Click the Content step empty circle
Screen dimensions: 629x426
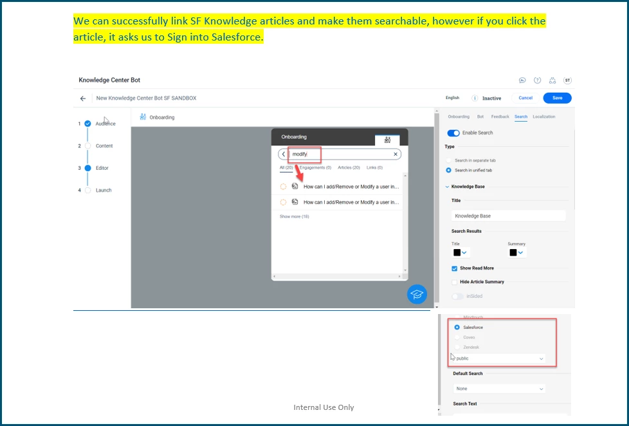tap(87, 145)
